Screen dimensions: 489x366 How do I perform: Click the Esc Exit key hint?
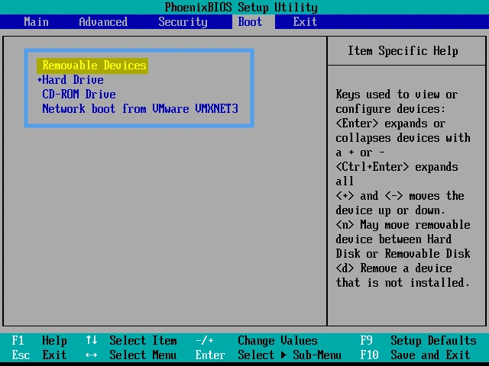(x=39, y=355)
